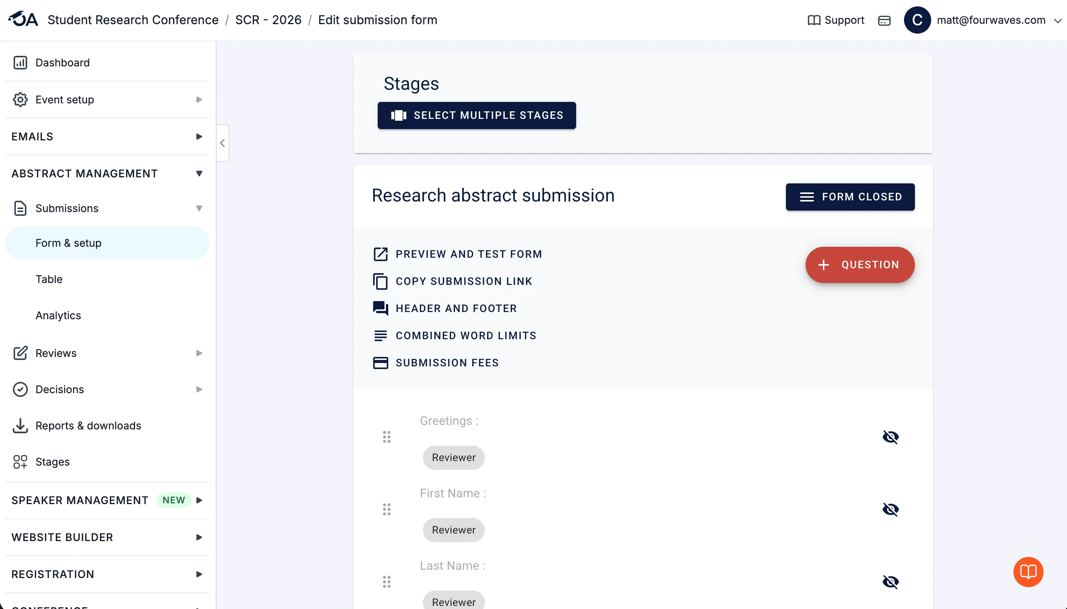Viewport: 1067px width, 609px height.
Task: Collapse the Submissions submenu arrow
Action: tap(199, 208)
